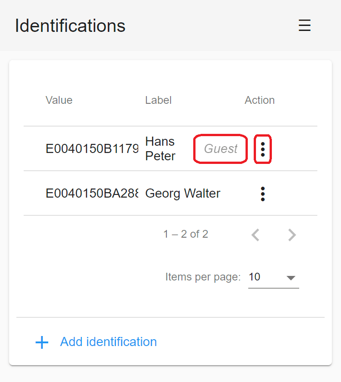The image size is (341, 382).
Task: Click the Hans Peter label
Action: click(x=160, y=148)
